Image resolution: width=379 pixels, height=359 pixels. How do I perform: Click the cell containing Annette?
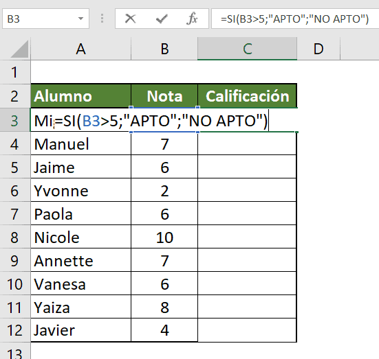tap(80, 261)
